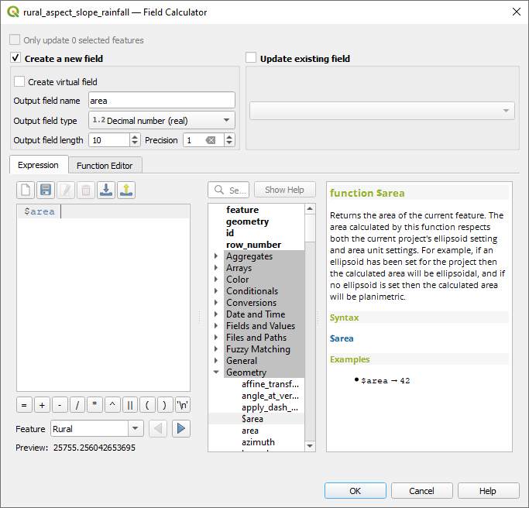This screenshot has width=529, height=508.
Task: Import user expressions with the download arrow icon
Action: tap(106, 190)
